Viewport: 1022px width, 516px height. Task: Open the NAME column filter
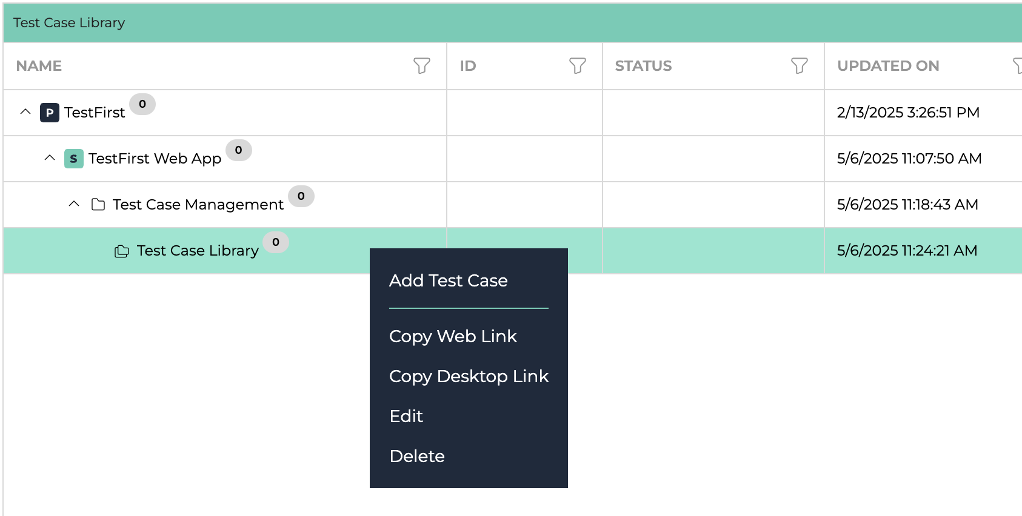(422, 65)
